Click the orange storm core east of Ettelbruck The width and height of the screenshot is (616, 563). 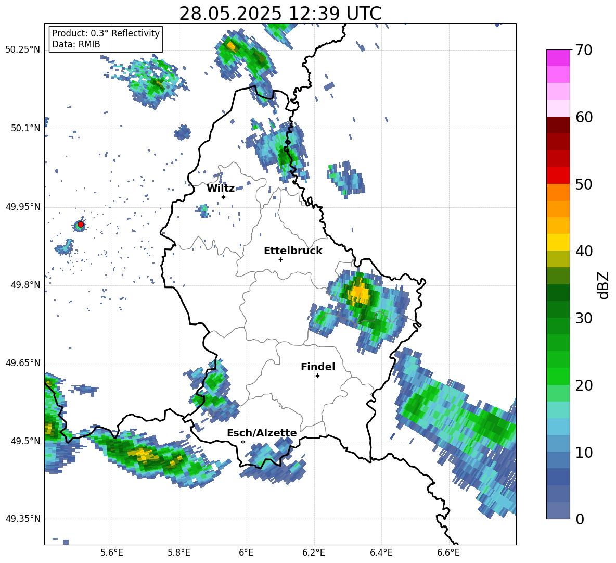[360, 293]
